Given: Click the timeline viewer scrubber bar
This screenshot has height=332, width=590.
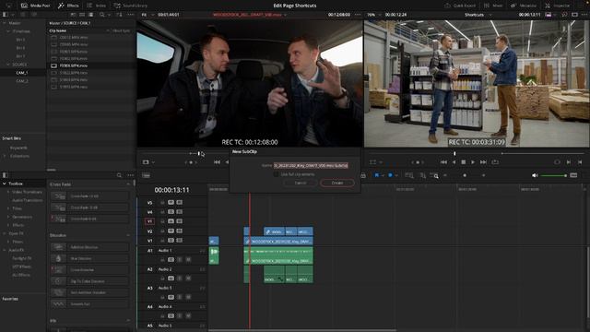Looking at the screenshot, I should pos(477,154).
